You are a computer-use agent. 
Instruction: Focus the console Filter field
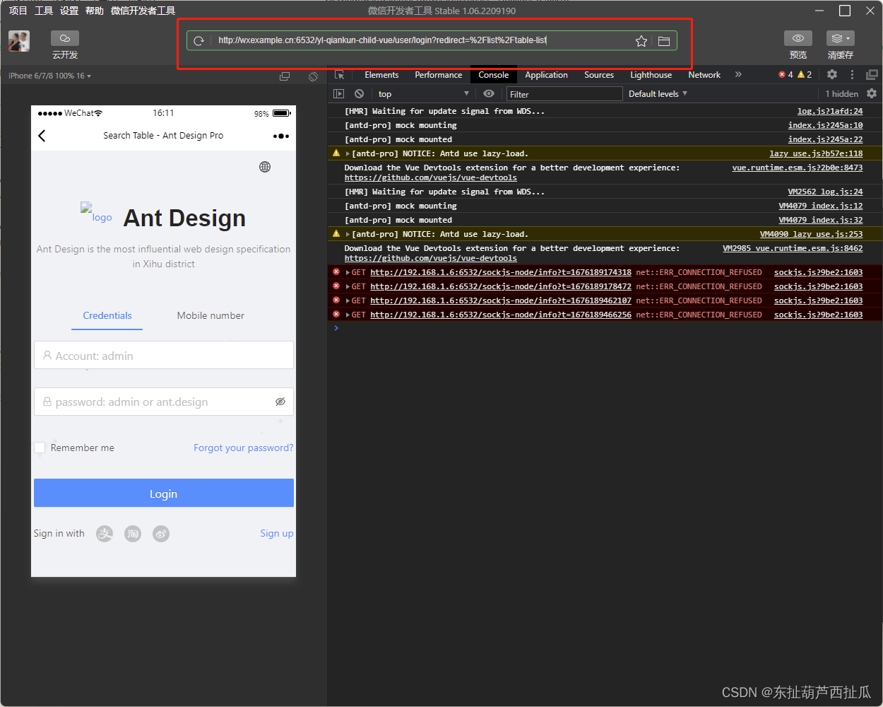pyautogui.click(x=564, y=94)
